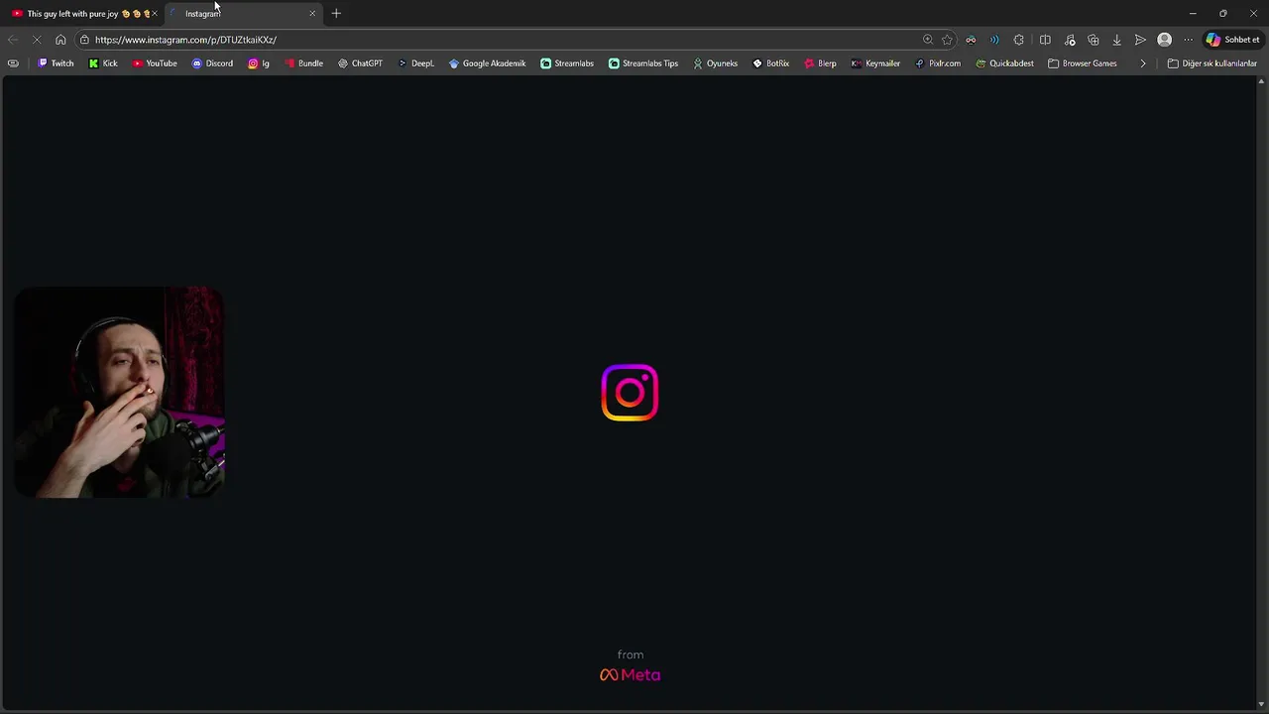Switch to the YouTube 'This guy left' tab

[84, 14]
